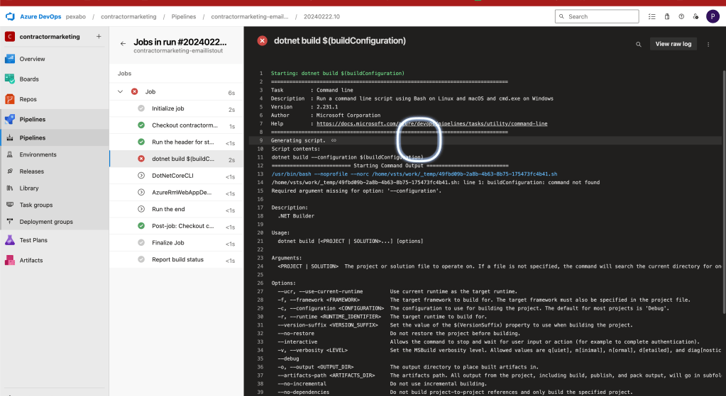This screenshot has height=396, width=726.
Task: Go back using the arrow beside Jobs in run
Action: (123, 43)
